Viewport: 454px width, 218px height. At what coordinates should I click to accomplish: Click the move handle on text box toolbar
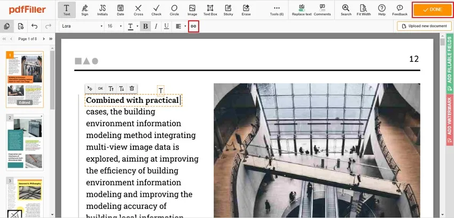click(x=90, y=88)
